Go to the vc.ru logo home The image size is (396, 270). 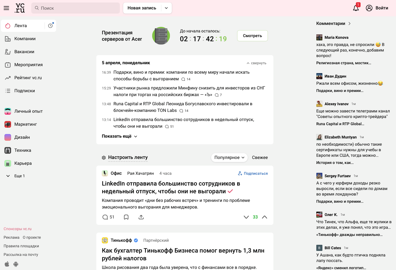tap(20, 8)
